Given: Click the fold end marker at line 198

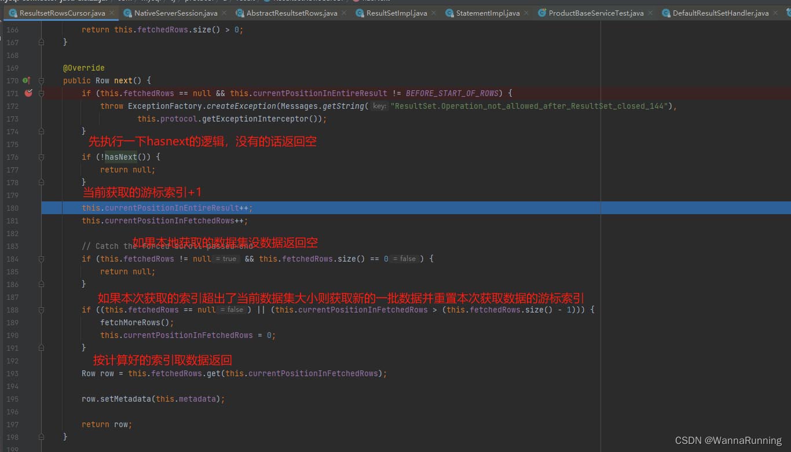Looking at the screenshot, I should click(41, 437).
